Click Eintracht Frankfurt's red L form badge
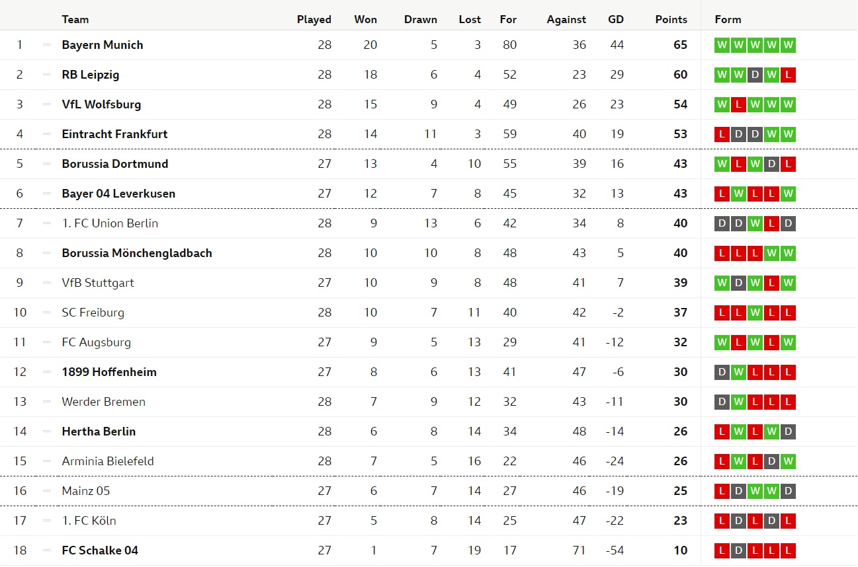This screenshot has height=567, width=858. click(x=722, y=134)
